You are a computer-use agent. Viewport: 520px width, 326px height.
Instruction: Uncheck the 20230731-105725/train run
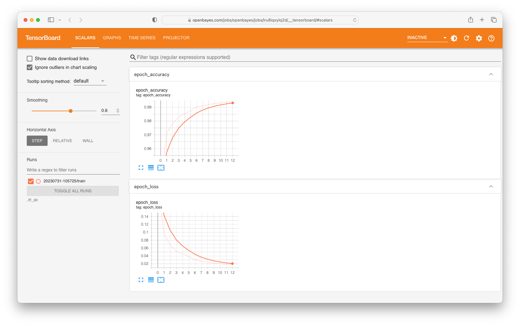(31, 181)
